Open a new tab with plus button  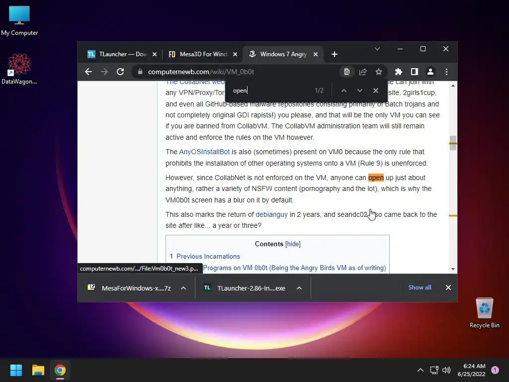coord(335,54)
